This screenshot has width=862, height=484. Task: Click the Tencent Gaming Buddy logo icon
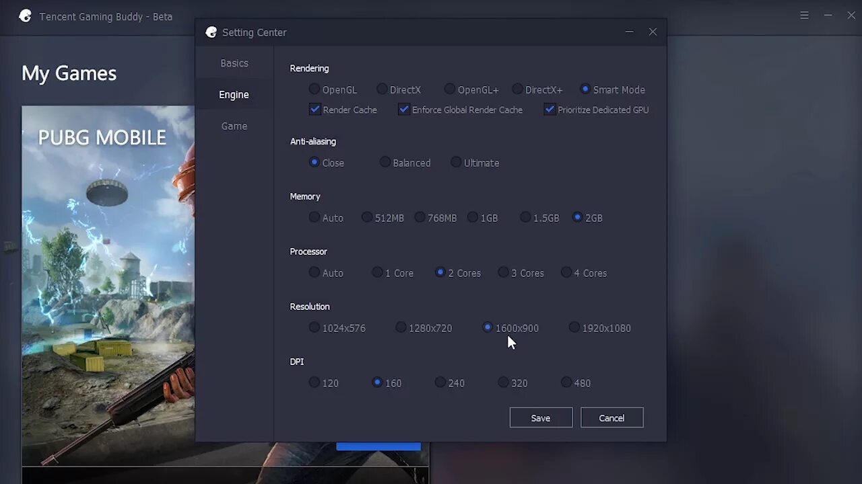(x=25, y=16)
